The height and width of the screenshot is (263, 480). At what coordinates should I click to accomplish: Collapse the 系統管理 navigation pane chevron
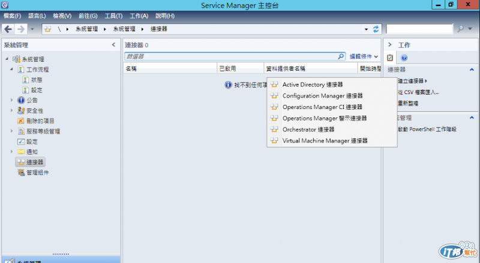113,45
